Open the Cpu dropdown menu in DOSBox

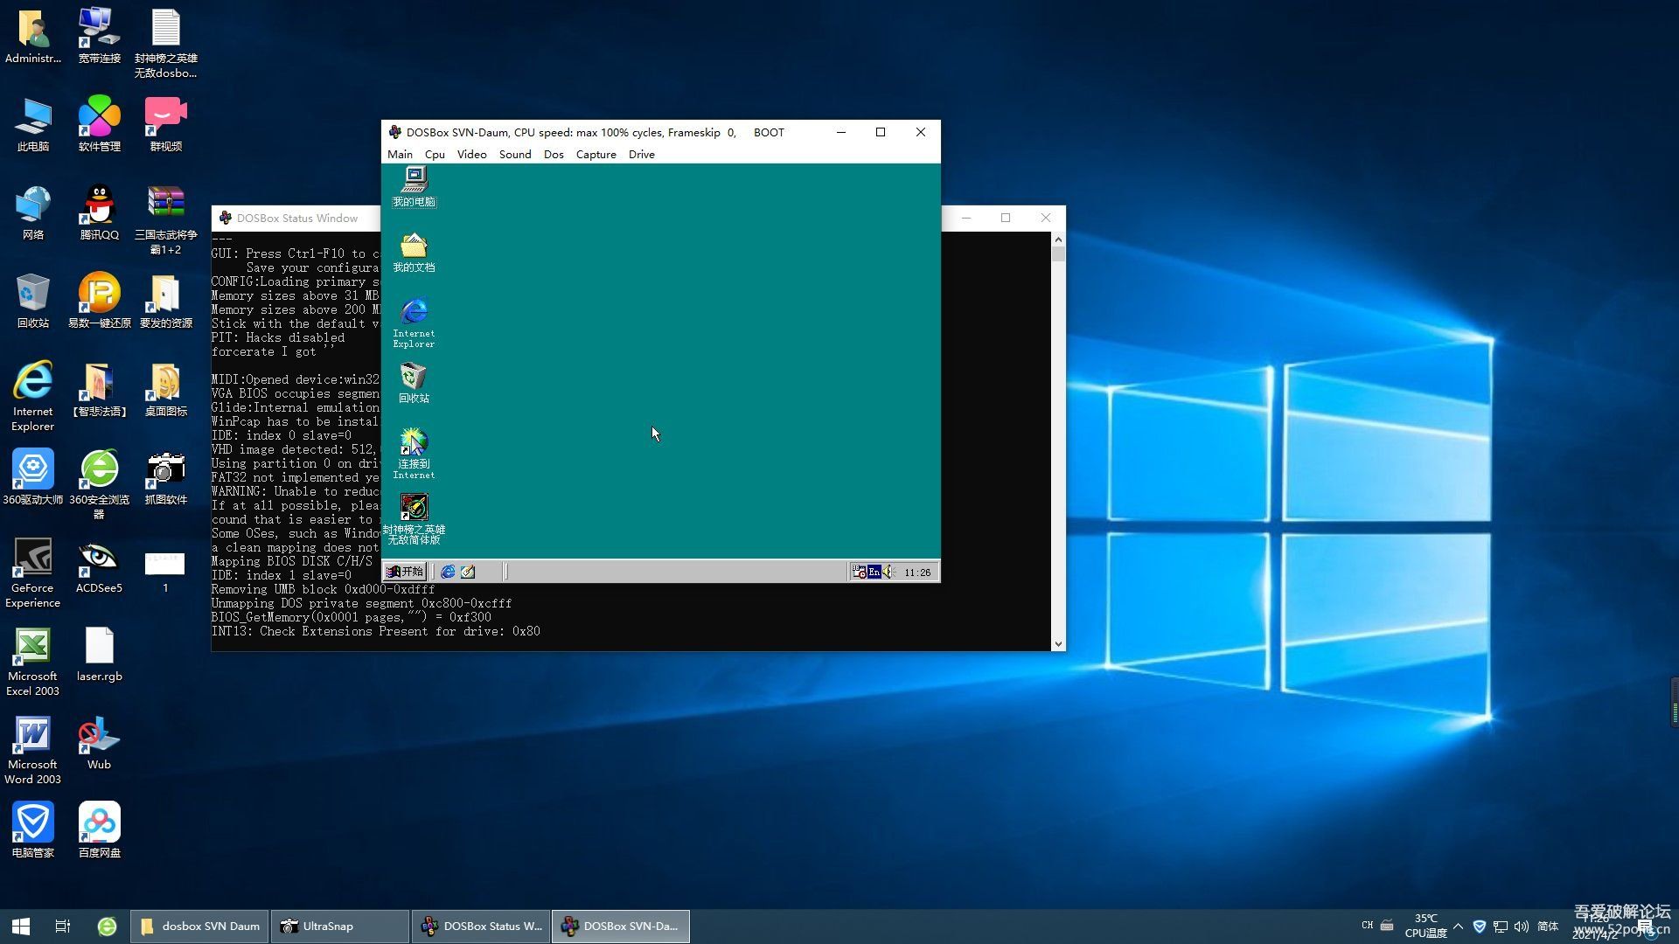tap(435, 155)
